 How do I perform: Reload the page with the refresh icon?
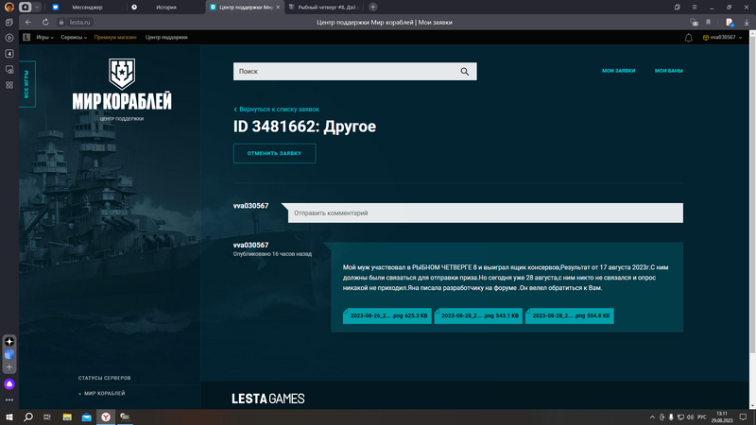45,22
